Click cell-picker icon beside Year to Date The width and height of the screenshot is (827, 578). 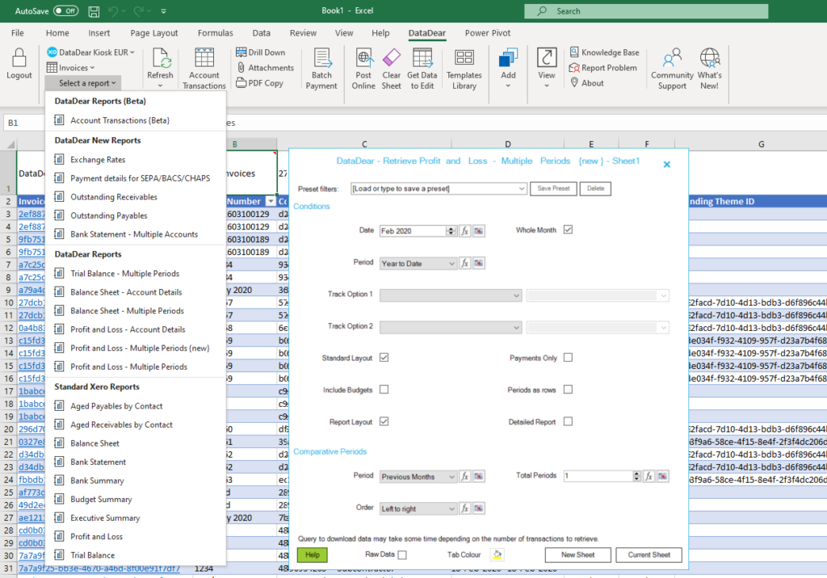click(x=478, y=263)
